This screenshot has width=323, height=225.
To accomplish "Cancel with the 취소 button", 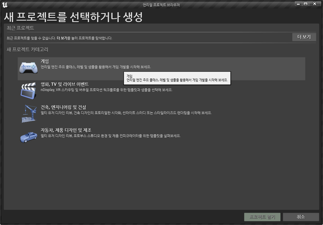I will click(301, 217).
